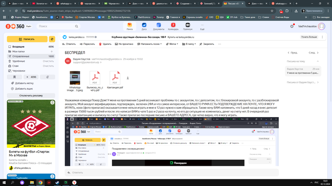Open the Диск service icon
Screen dimensions: 332x186
pos(144,26)
